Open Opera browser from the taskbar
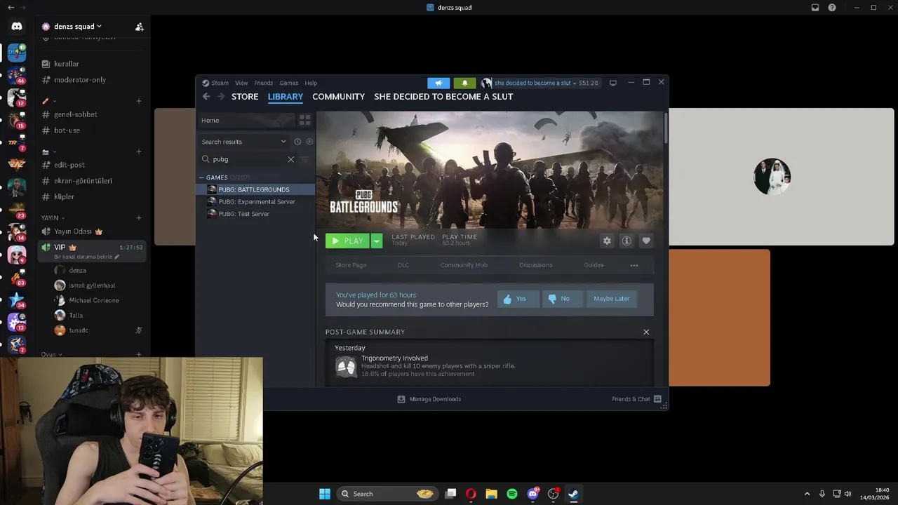Image resolution: width=898 pixels, height=505 pixels. point(471,494)
